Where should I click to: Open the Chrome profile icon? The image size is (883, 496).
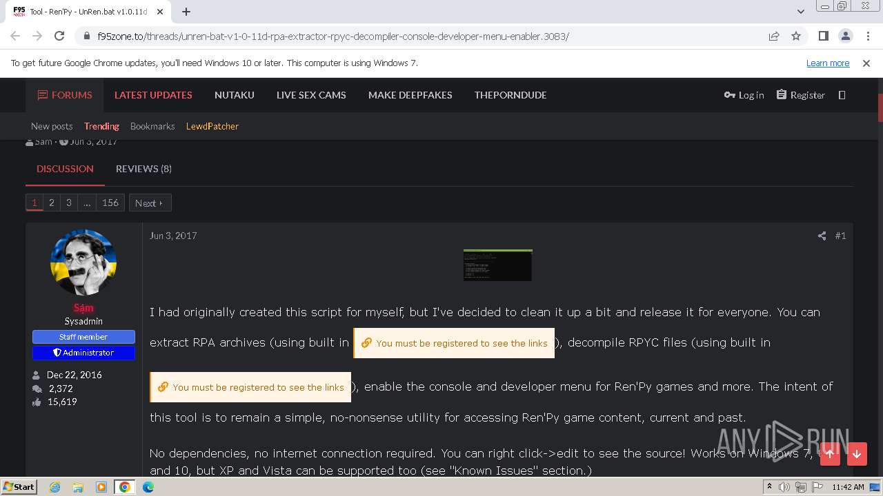pyautogui.click(x=845, y=37)
